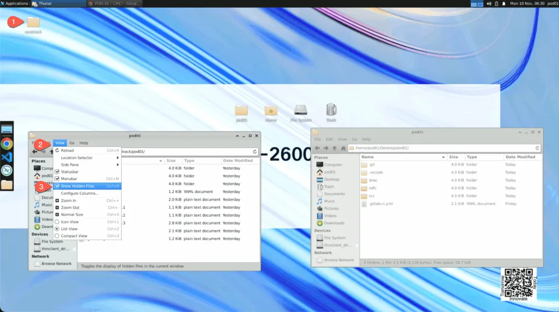Click the path field showing /home/pod01/Desktop/pod01/
559x312 pixels.
point(442,148)
